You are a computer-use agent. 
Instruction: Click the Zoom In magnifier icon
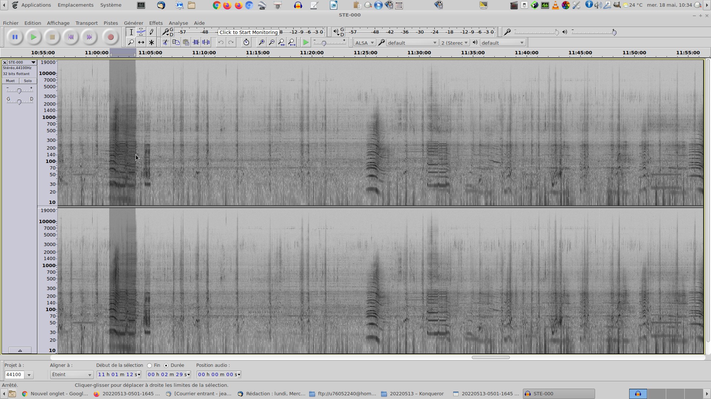coord(261,42)
